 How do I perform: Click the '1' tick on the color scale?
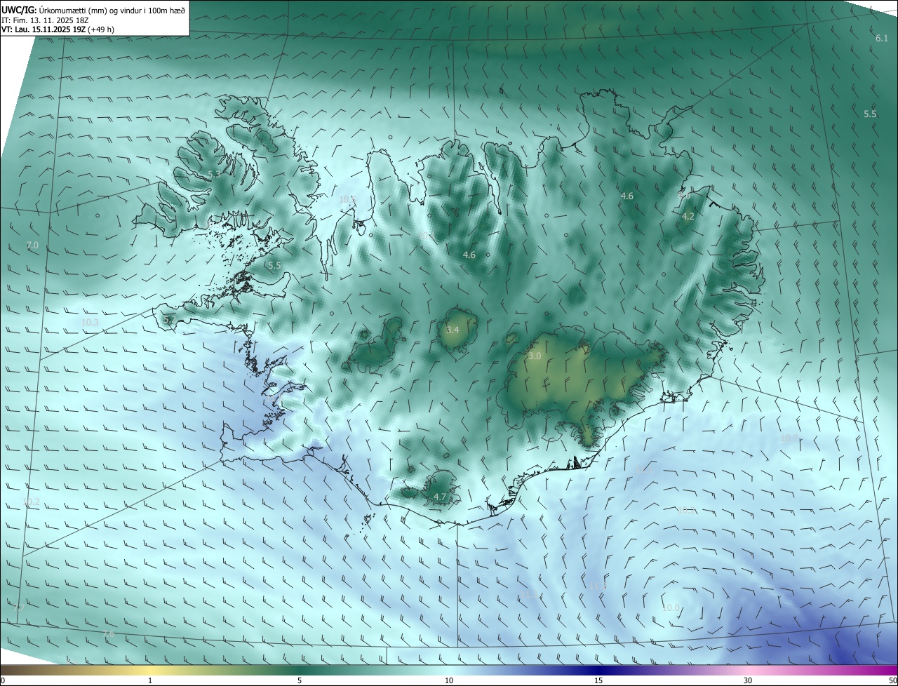click(150, 680)
